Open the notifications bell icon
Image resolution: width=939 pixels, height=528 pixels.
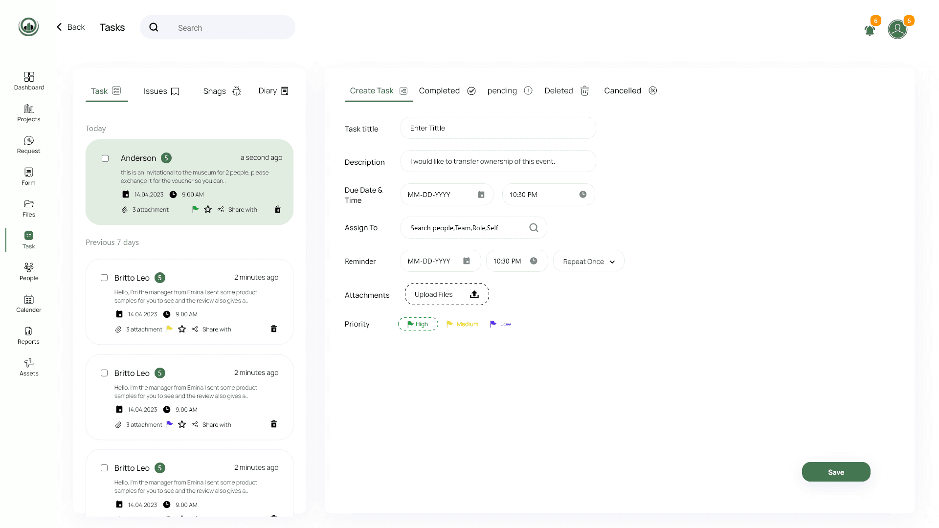(870, 30)
